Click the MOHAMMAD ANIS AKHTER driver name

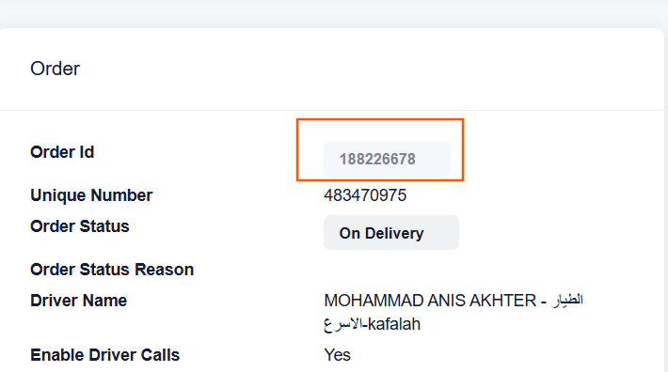tap(430, 301)
